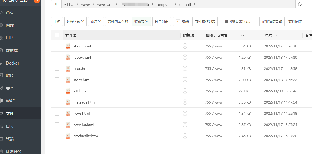Click the index.html file type icon
The image size is (312, 154).
(68, 80)
